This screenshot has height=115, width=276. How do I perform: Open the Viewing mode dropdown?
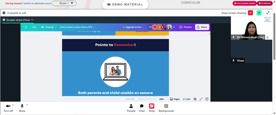click(49, 27)
